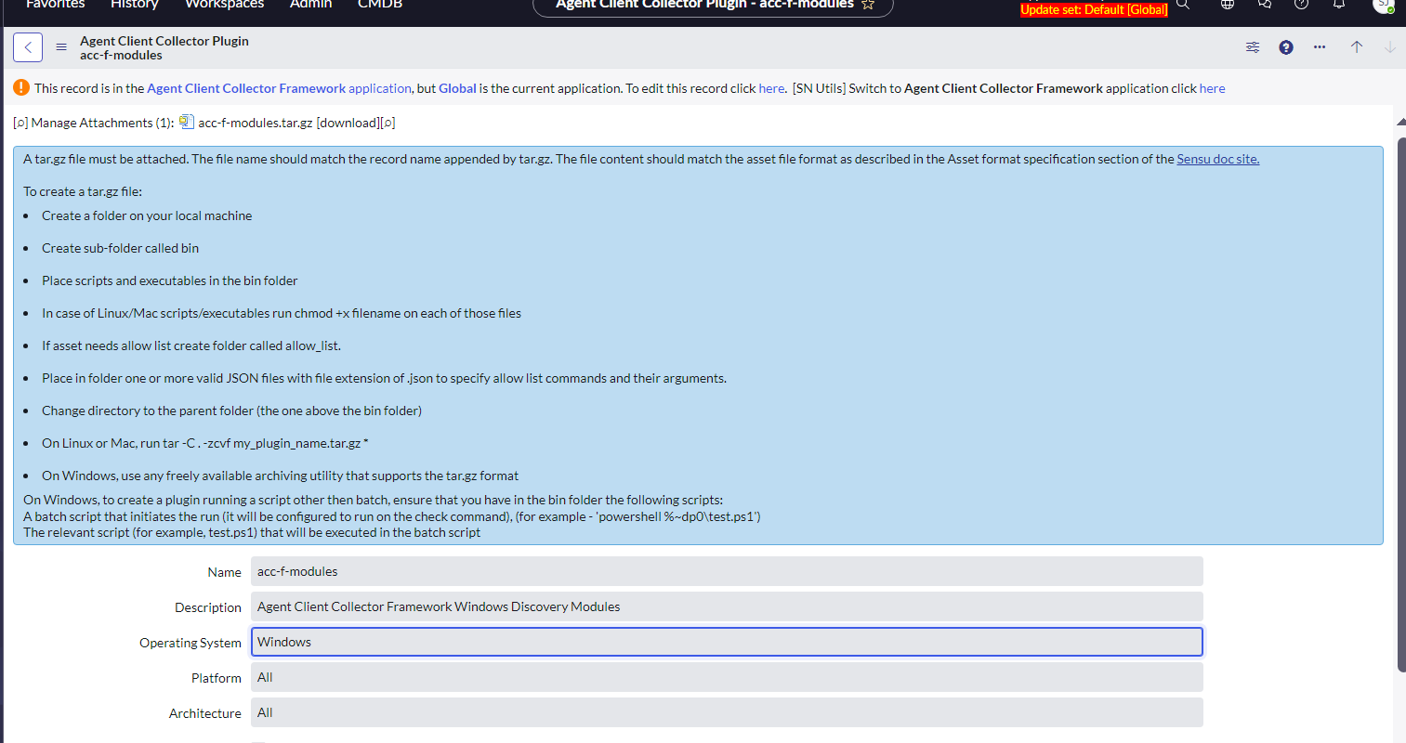Click the download attachment link
1406x743 pixels.
348,123
